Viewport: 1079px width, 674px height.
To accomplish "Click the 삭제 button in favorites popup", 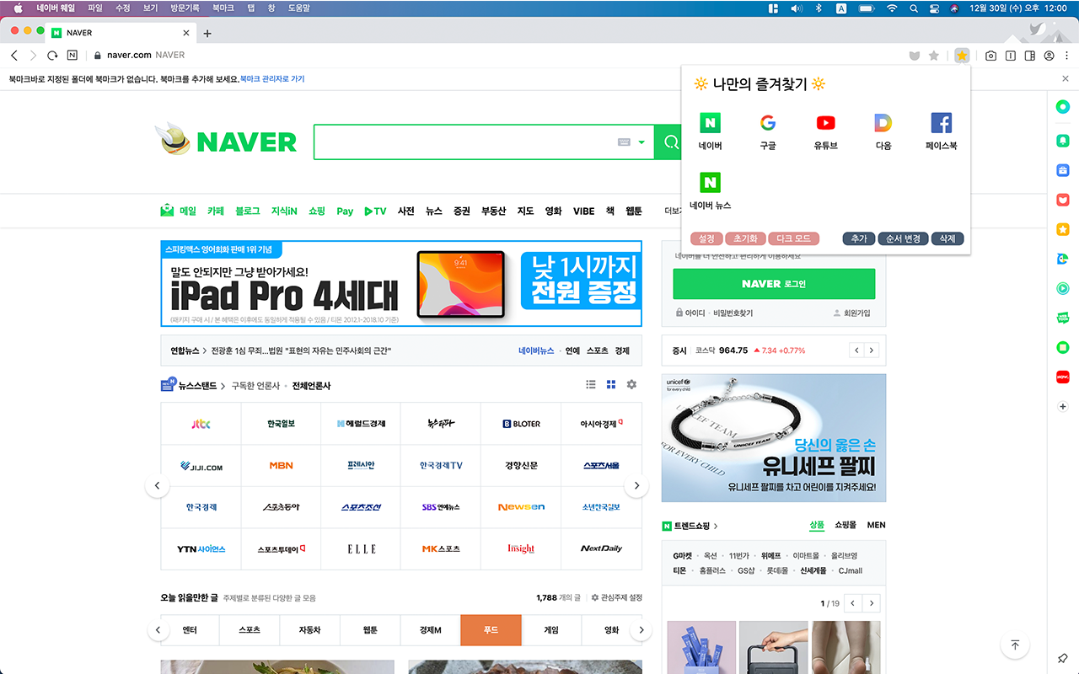I will [x=947, y=239].
